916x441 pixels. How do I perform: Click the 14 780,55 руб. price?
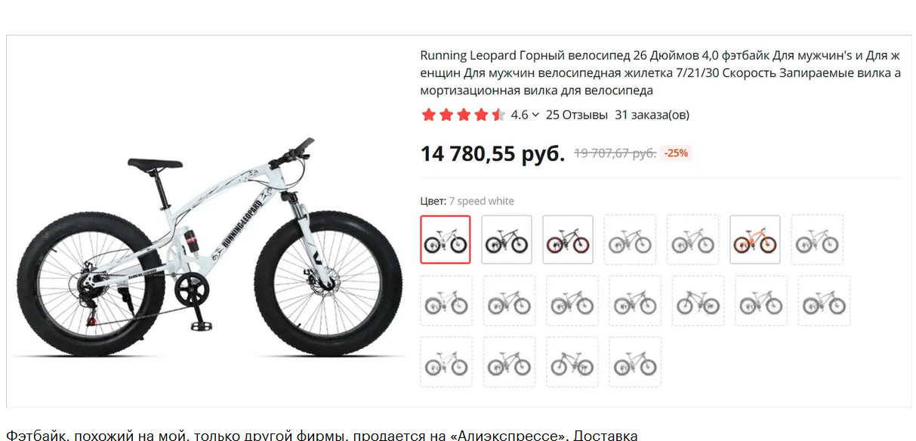(x=492, y=153)
